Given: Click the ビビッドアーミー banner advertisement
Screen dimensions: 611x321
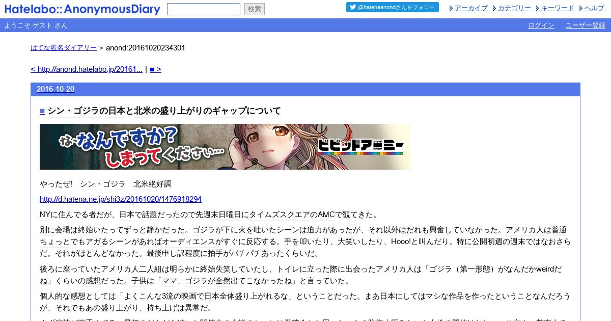Looking at the screenshot, I should point(225,147).
